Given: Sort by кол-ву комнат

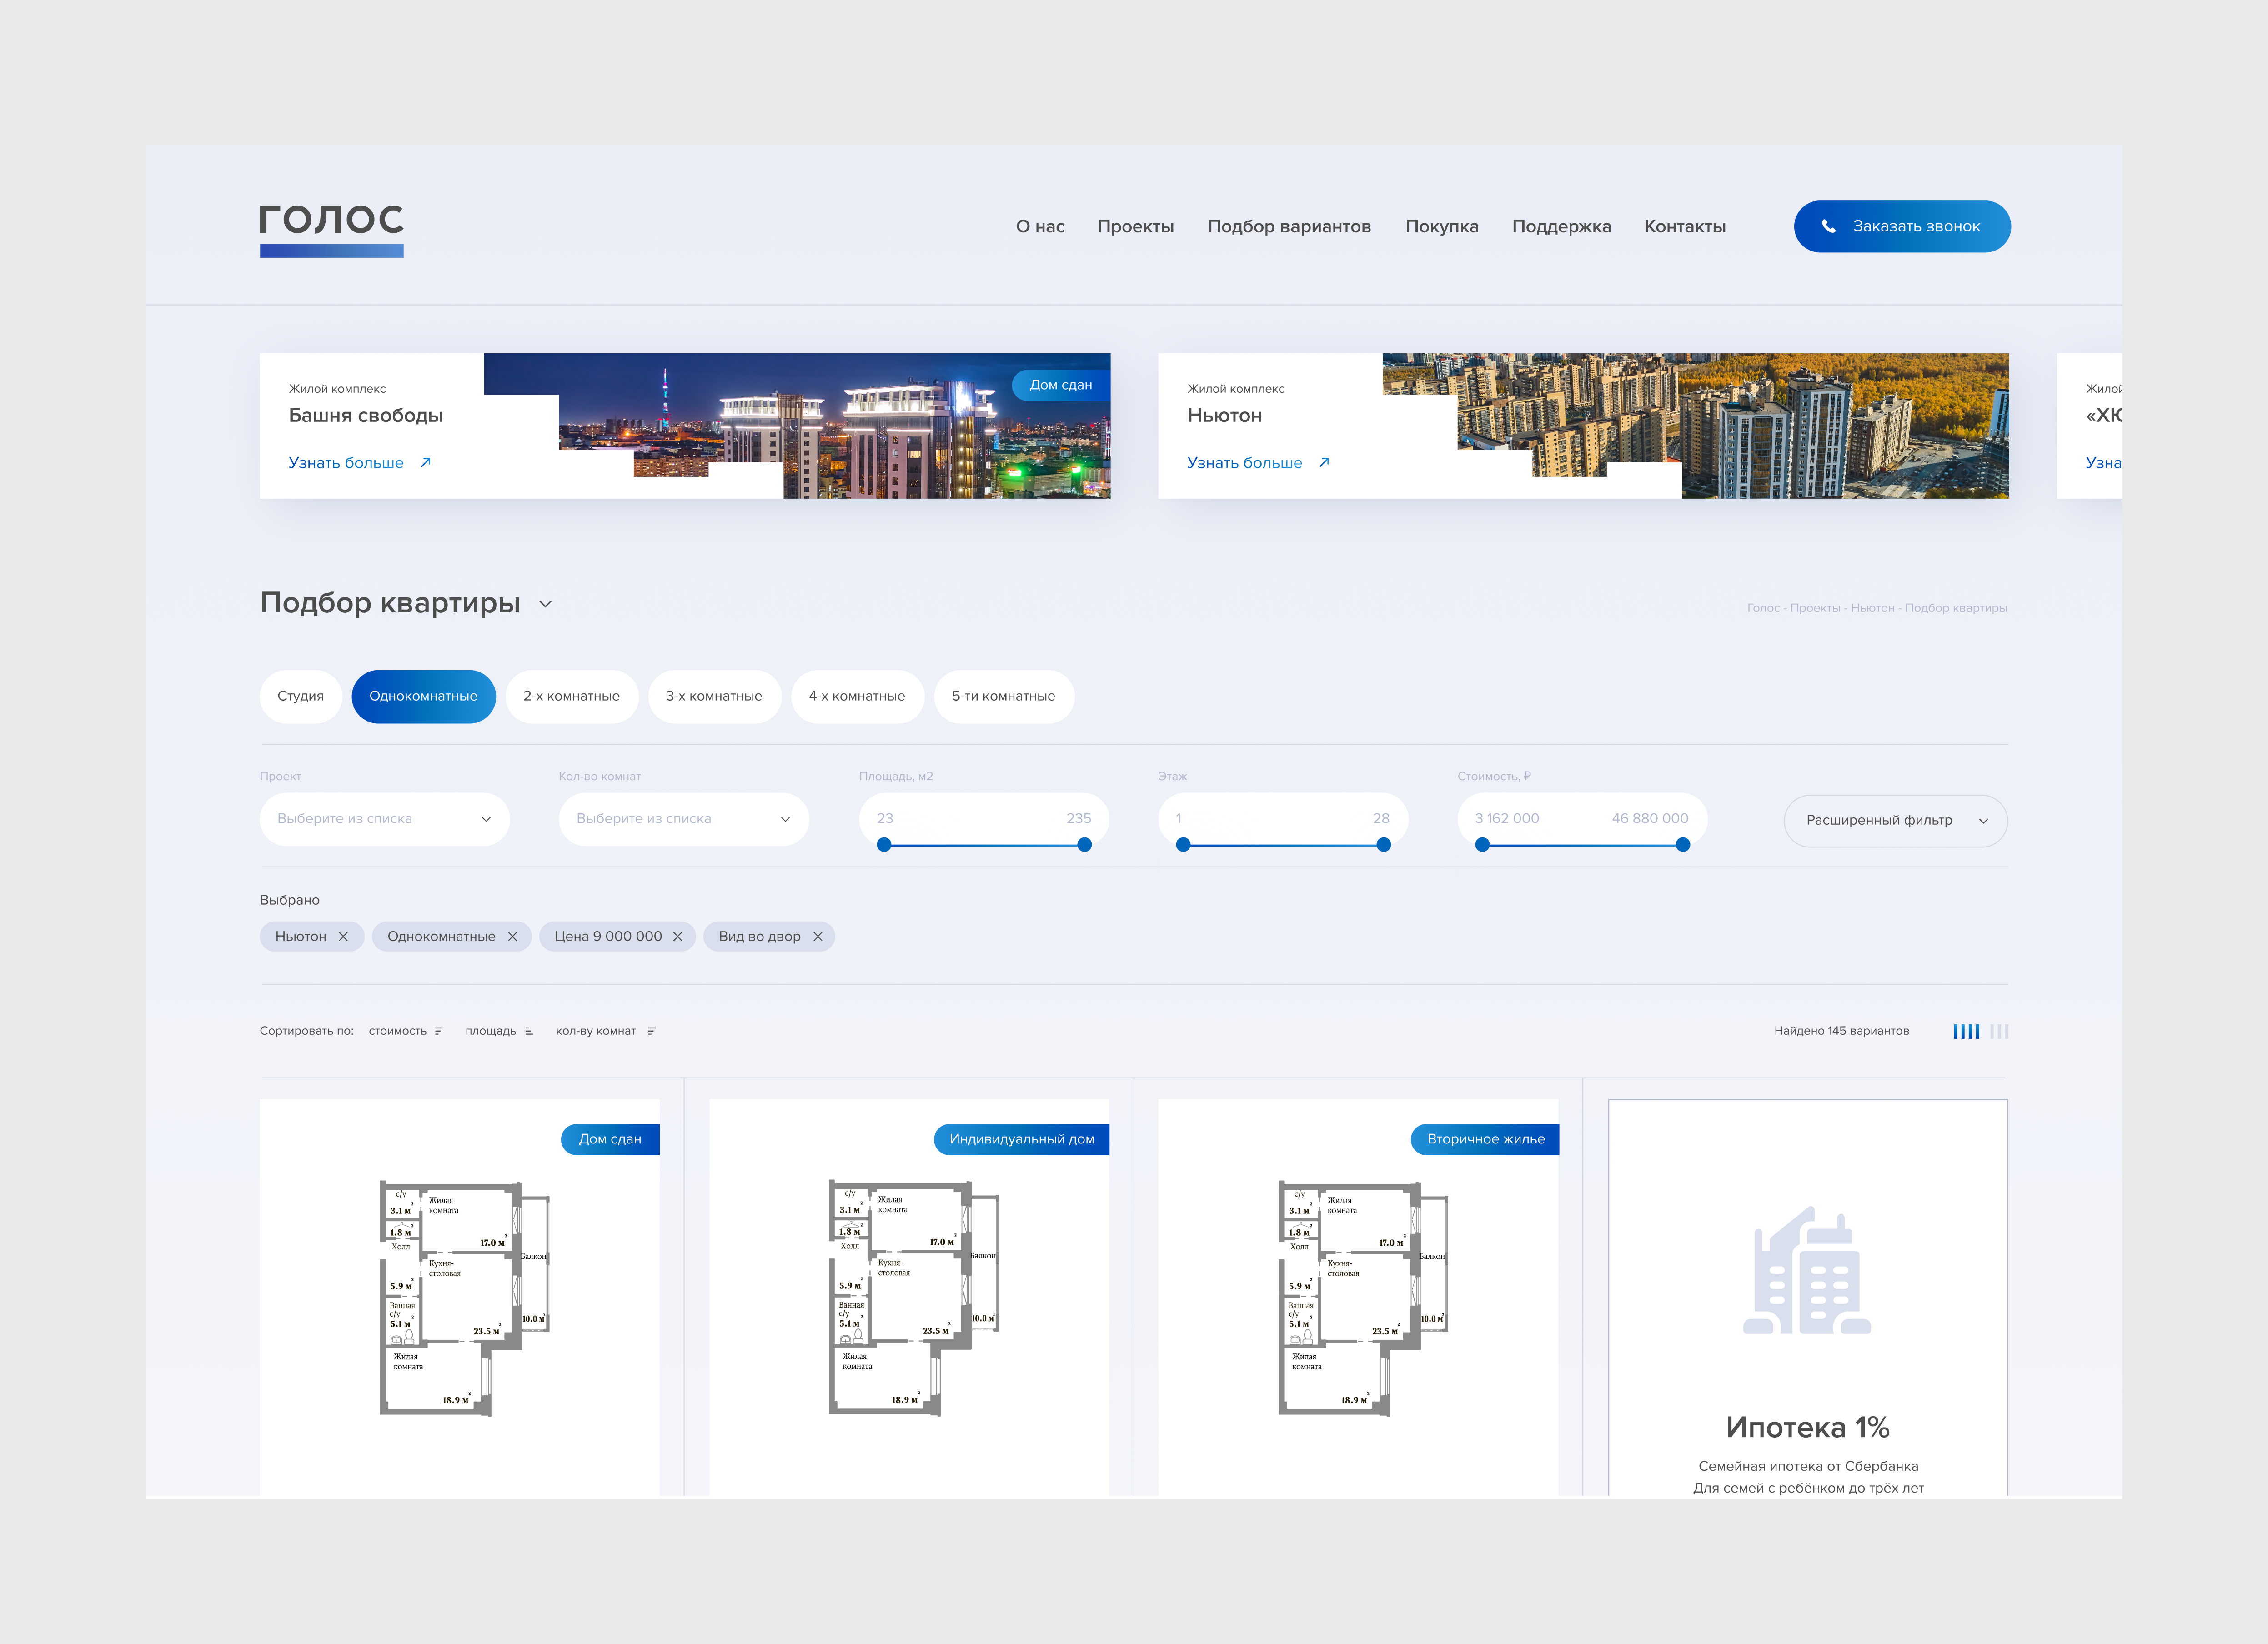Looking at the screenshot, I should tap(596, 1031).
